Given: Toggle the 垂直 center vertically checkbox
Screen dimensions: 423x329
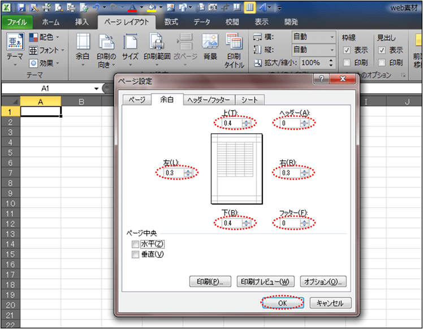Looking at the screenshot, I should click(x=135, y=255).
